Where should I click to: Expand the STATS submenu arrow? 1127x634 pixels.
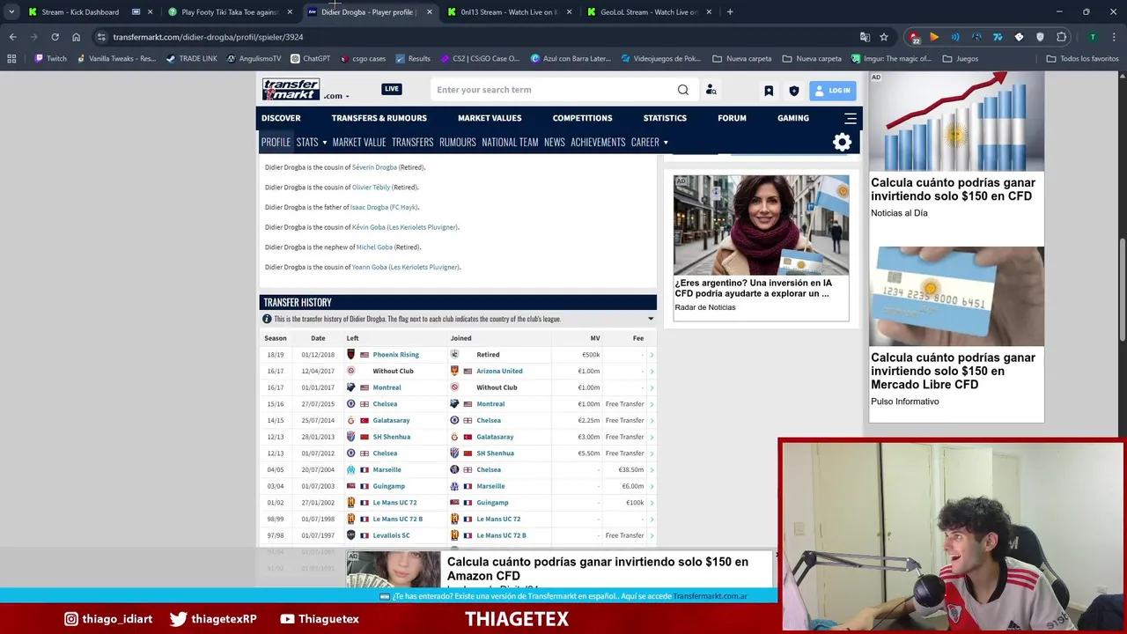point(324,143)
